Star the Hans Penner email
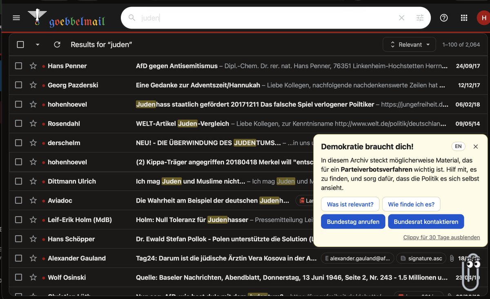 (33, 66)
